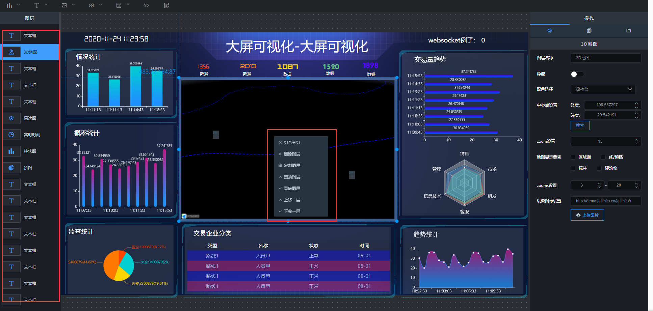653x311 pixels.
Task: Check the 建筑物 checkbox
Action: pos(599,168)
